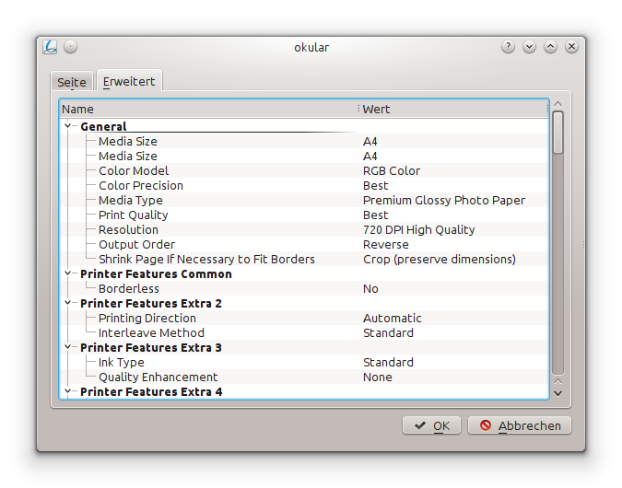622x488 pixels.
Task: Minimize window with the down-chevron button
Action: (x=529, y=47)
